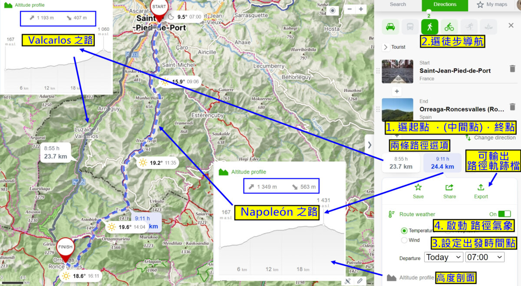Click the Export route icon
The image size is (521, 286).
[481, 191]
